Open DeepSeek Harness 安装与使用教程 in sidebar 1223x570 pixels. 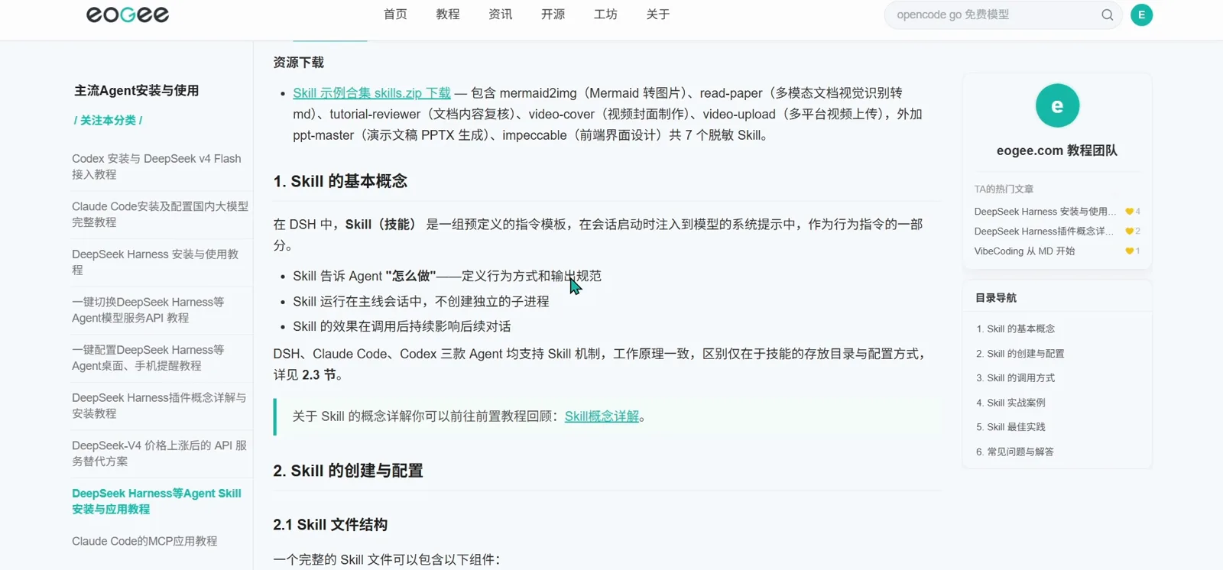(x=155, y=262)
